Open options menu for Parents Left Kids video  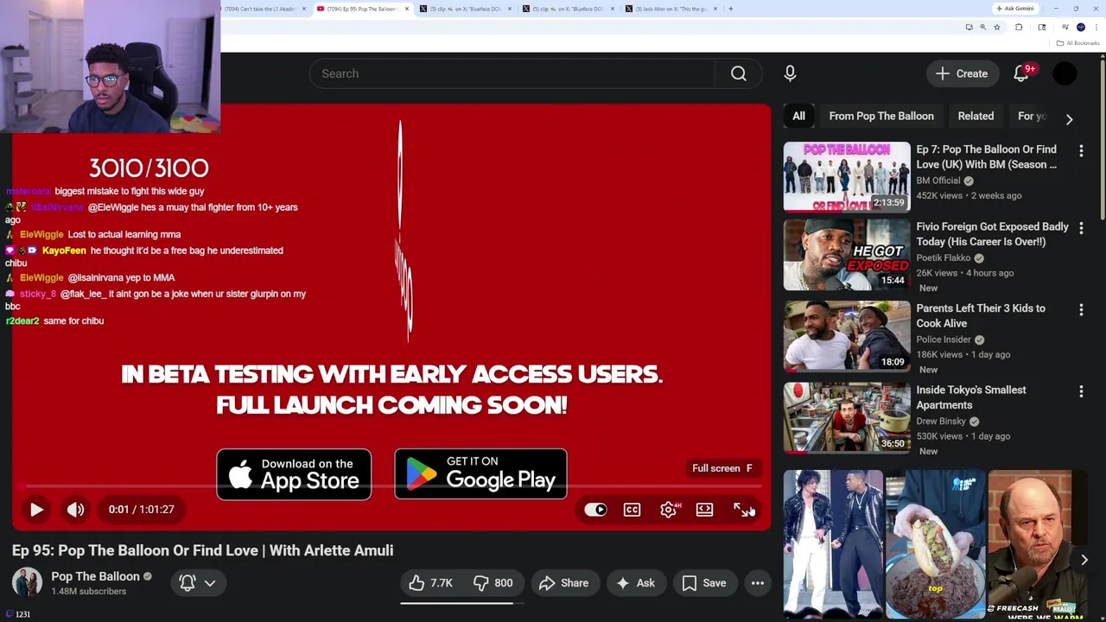1081,310
